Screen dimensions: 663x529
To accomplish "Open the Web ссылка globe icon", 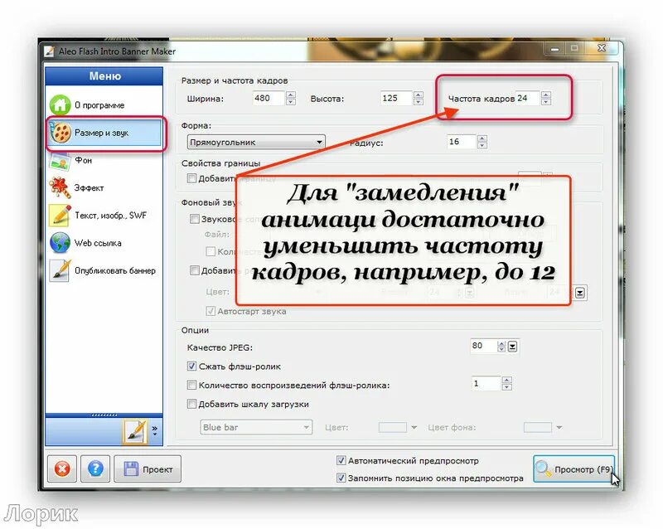I will tap(60, 242).
